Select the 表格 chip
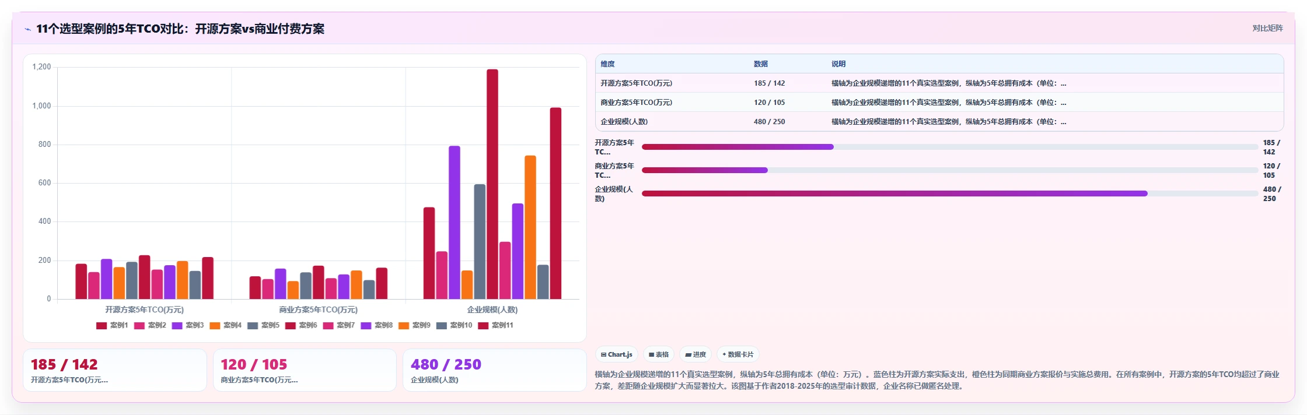The image size is (1307, 415). (x=659, y=354)
